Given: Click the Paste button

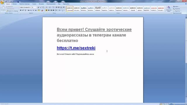Looking at the screenshot, I should click(3, 8).
